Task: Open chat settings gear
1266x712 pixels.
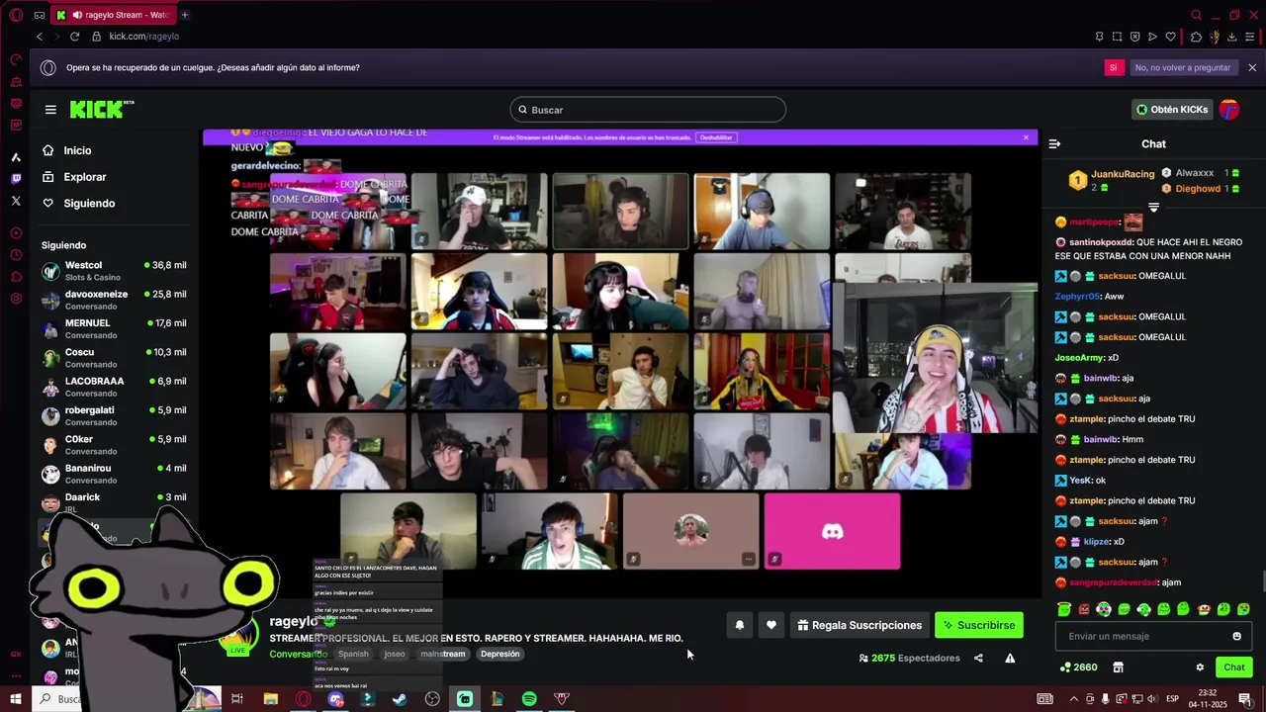Action: pos(1200,667)
